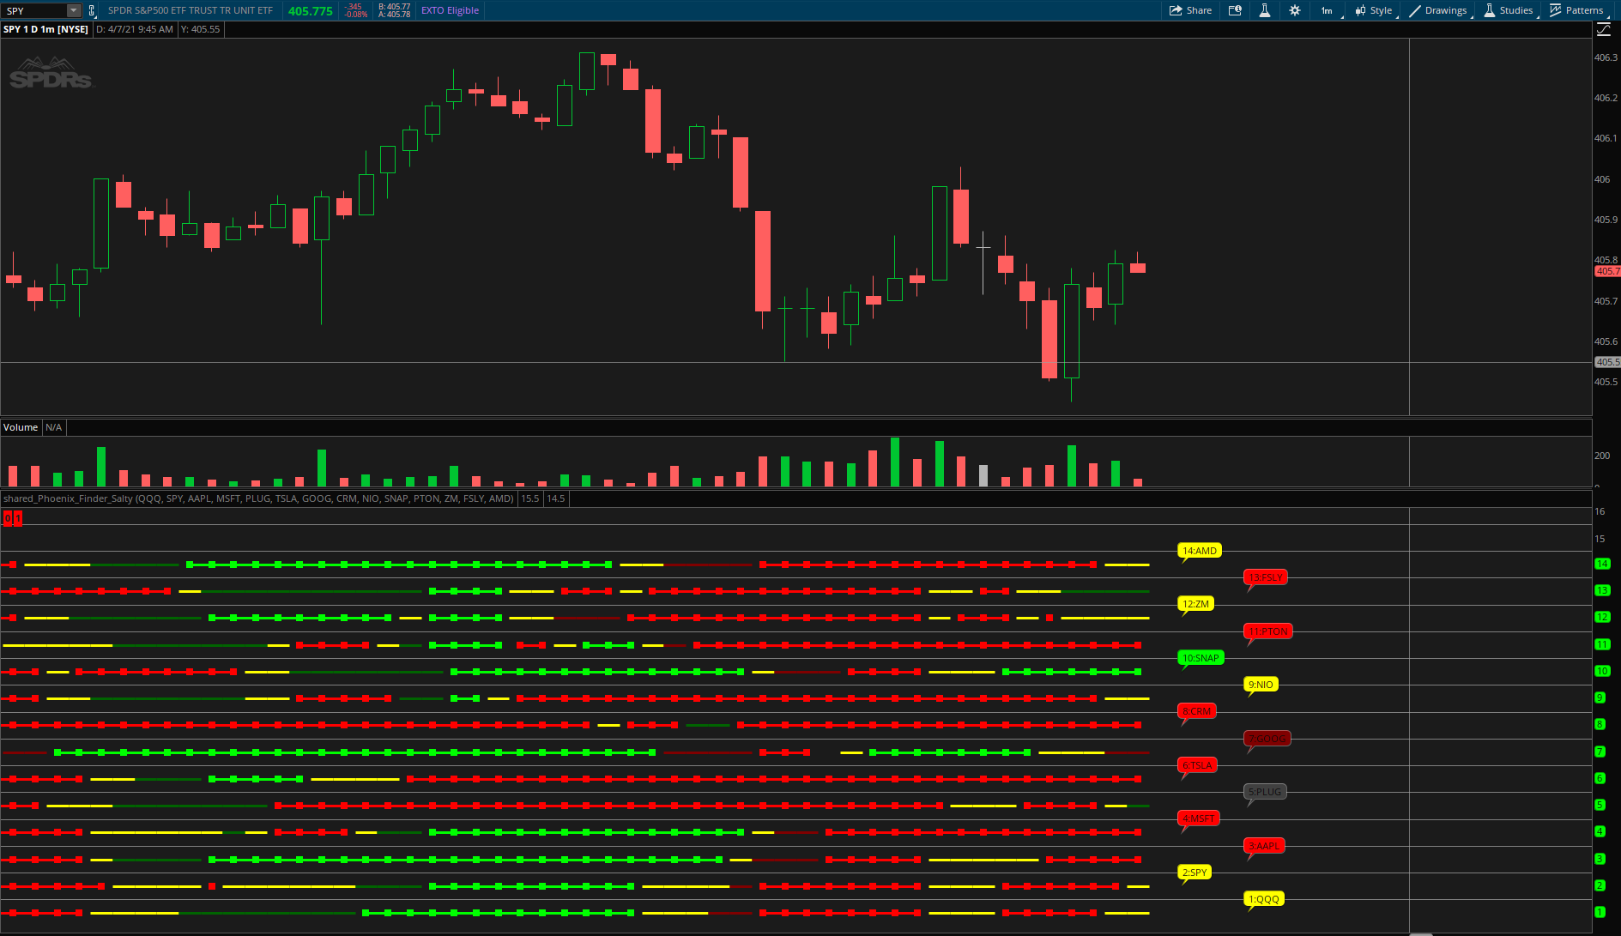Expand the SPY symbol dropdown arrow
Image resolution: width=1621 pixels, height=936 pixels.
coord(74,10)
